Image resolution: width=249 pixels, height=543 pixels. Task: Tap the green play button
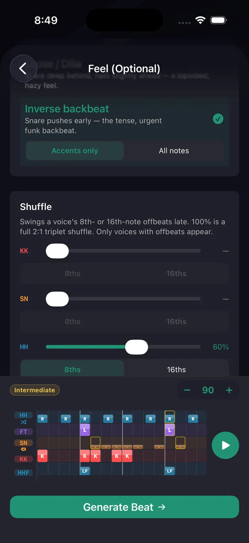(225, 445)
